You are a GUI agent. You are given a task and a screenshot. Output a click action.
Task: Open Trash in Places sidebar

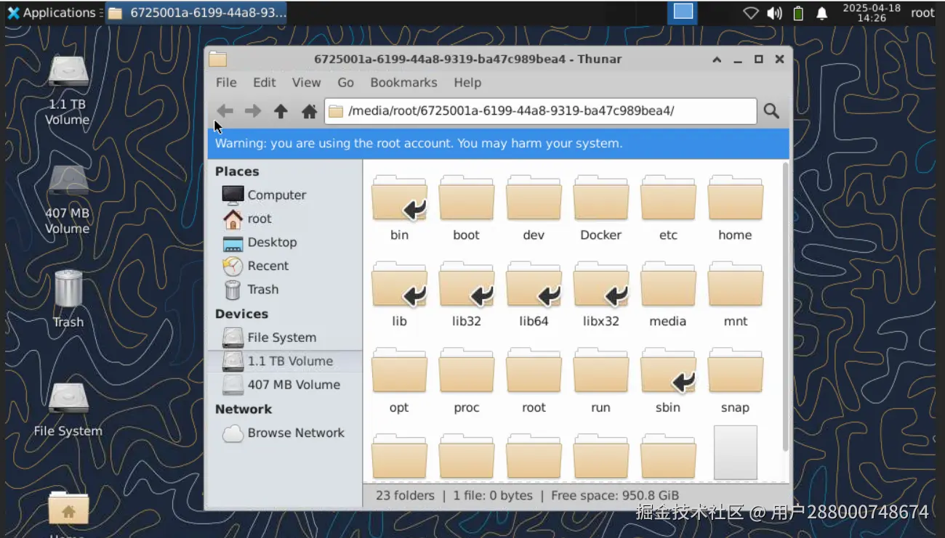(x=285, y=289)
